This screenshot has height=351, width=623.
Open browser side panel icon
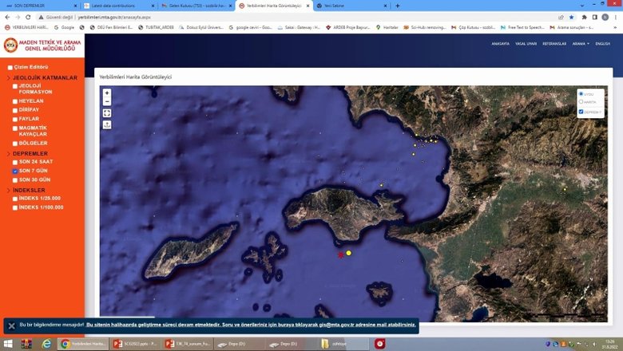click(595, 17)
